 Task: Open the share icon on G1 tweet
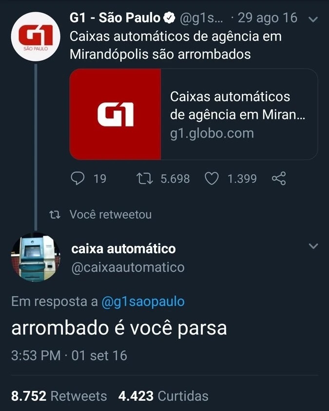tap(279, 178)
